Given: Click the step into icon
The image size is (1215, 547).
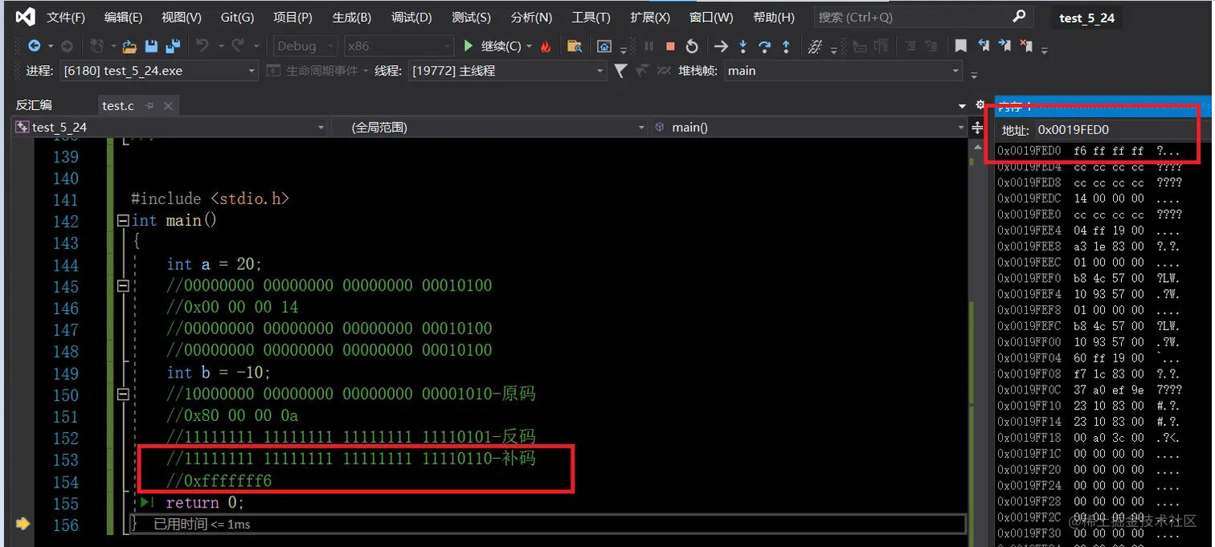Looking at the screenshot, I should [x=743, y=47].
